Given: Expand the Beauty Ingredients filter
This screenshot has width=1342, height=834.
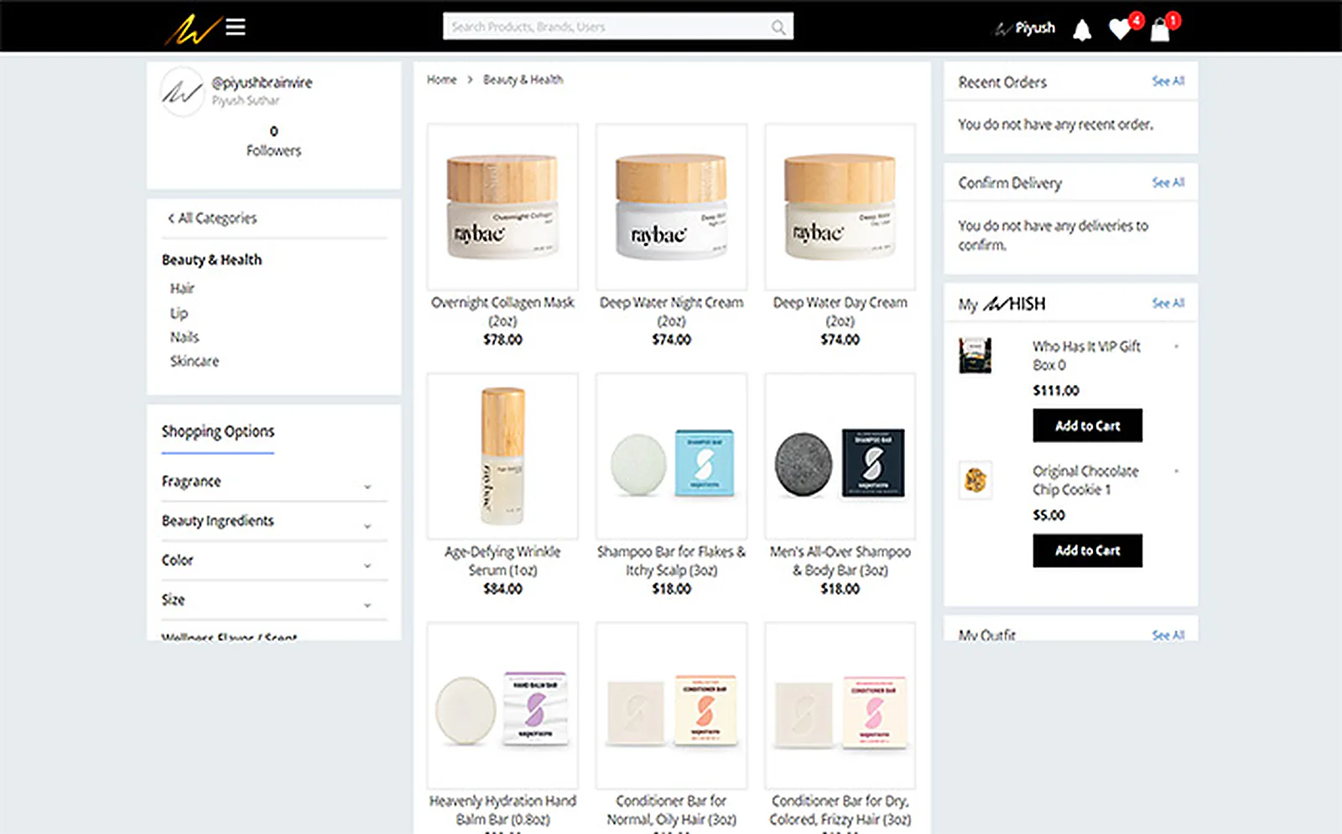Looking at the screenshot, I should [x=274, y=521].
